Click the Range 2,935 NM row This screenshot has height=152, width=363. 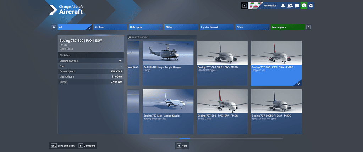(91, 82)
